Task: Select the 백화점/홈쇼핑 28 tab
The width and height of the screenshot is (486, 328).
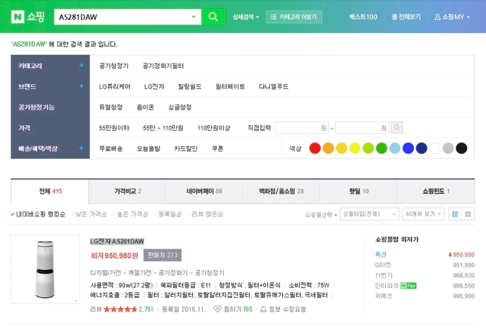Action: tap(281, 191)
